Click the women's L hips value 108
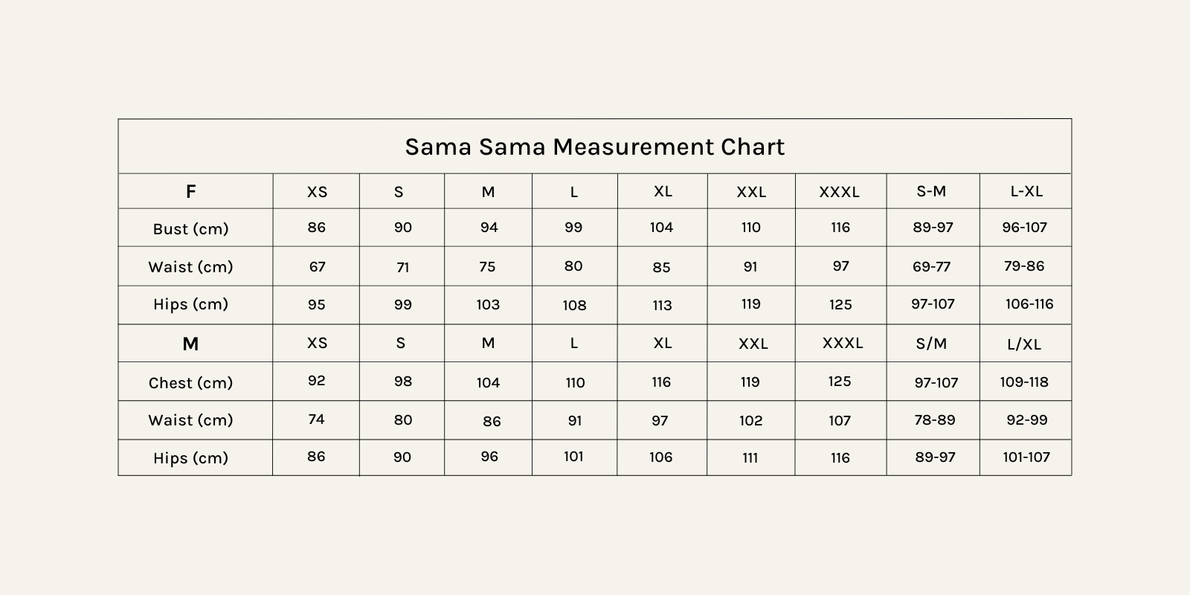This screenshot has width=1190, height=595. pos(574,305)
